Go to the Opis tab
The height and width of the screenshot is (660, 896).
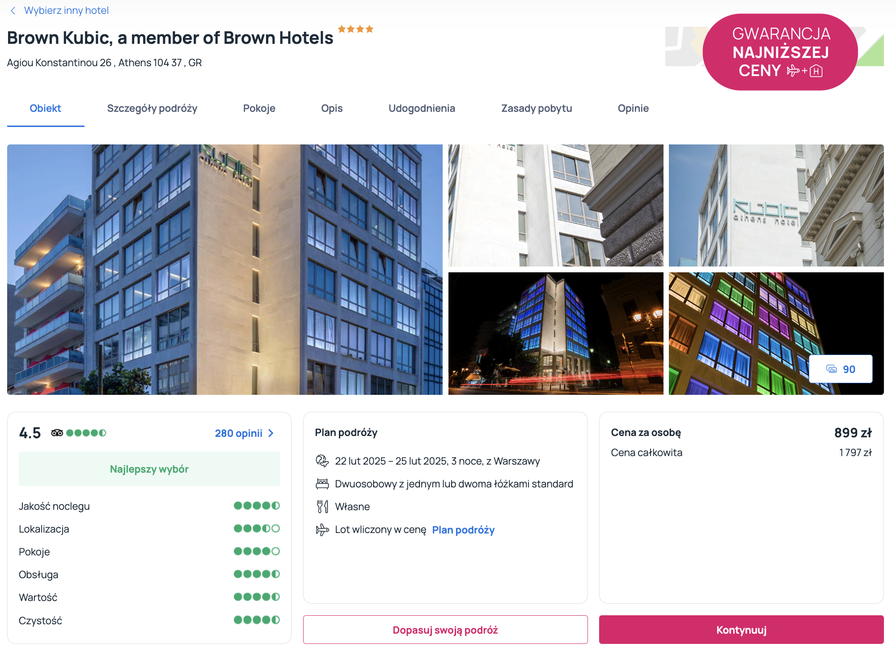(x=332, y=108)
